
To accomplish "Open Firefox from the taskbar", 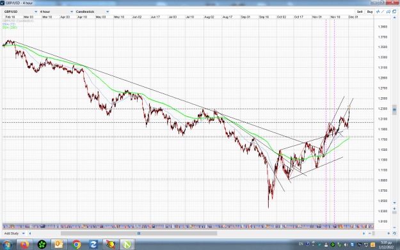I will (25, 245).
